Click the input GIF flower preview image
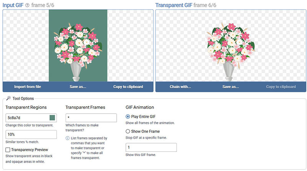This screenshot has height=171, width=307. (78, 46)
